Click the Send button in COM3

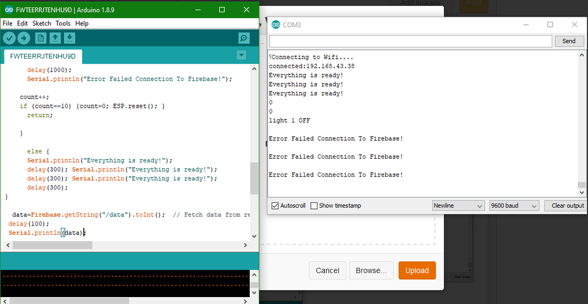569,41
